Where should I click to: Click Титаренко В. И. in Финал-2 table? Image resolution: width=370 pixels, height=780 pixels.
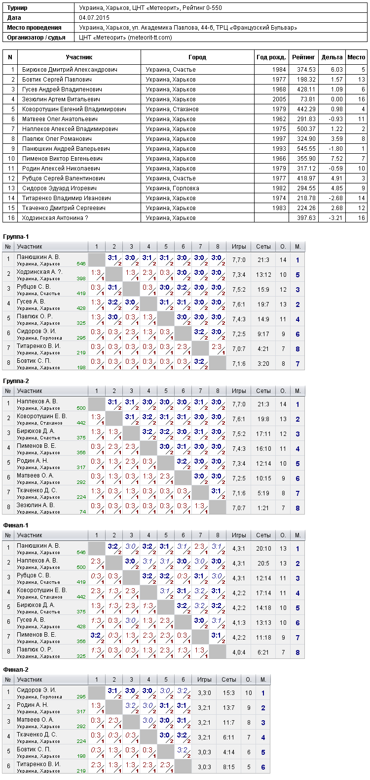pyautogui.click(x=38, y=764)
